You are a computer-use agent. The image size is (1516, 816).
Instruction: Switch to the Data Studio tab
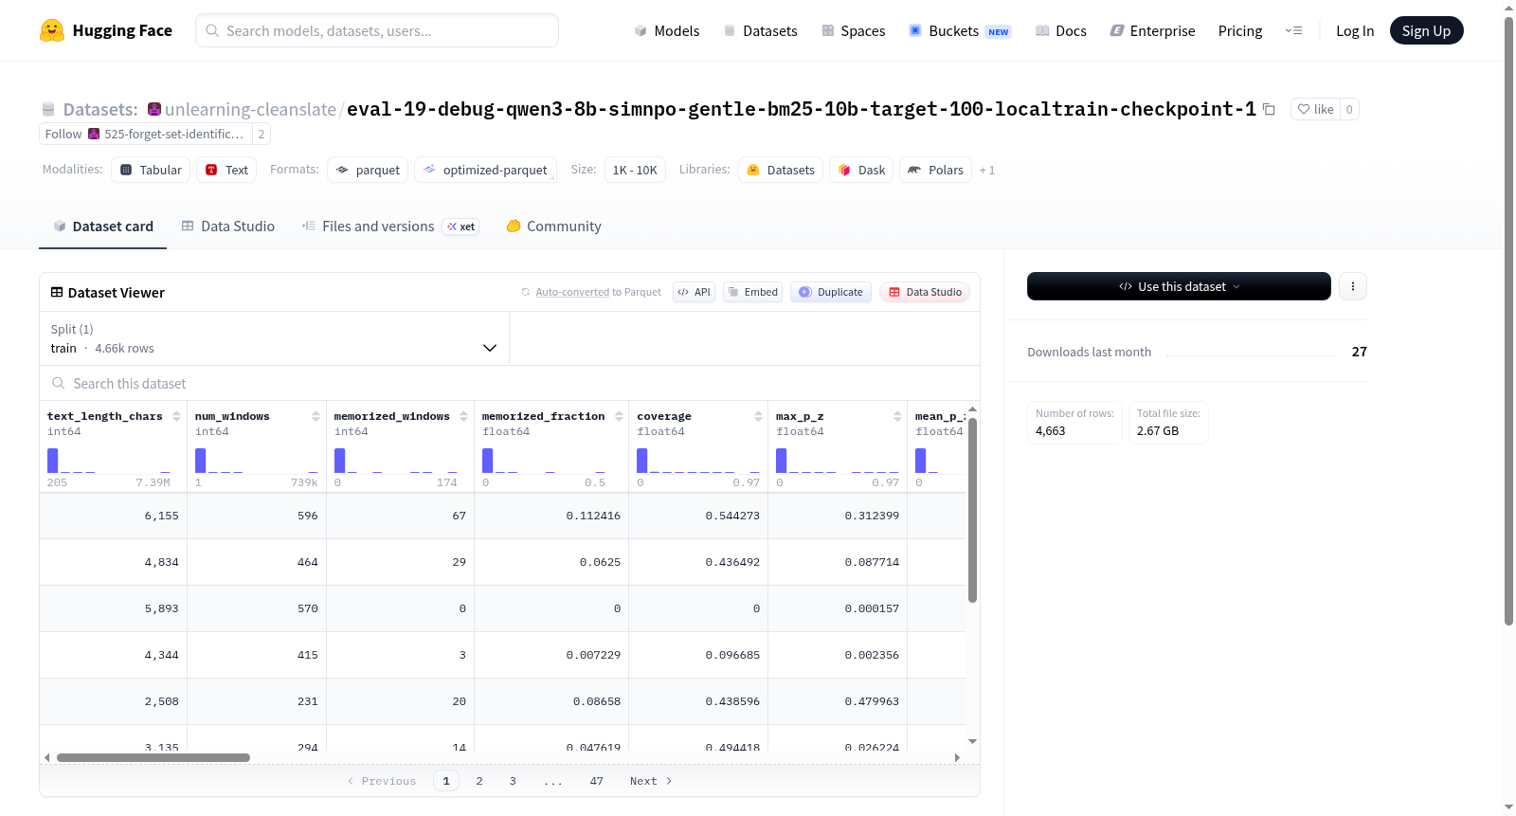228,227
